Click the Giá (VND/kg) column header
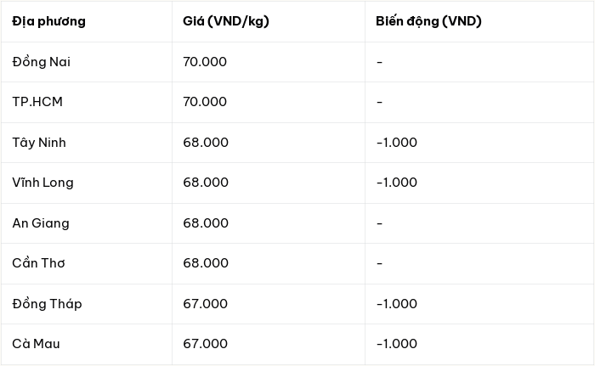The height and width of the screenshot is (366, 595). [x=226, y=21]
